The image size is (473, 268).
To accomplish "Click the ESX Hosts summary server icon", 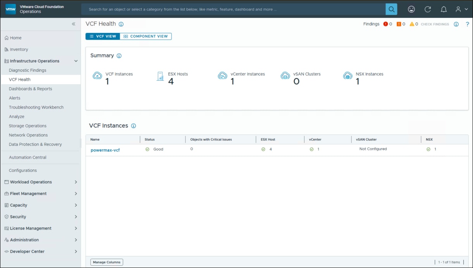I will (160, 76).
